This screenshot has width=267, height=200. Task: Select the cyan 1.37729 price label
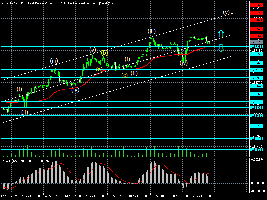[257, 54]
